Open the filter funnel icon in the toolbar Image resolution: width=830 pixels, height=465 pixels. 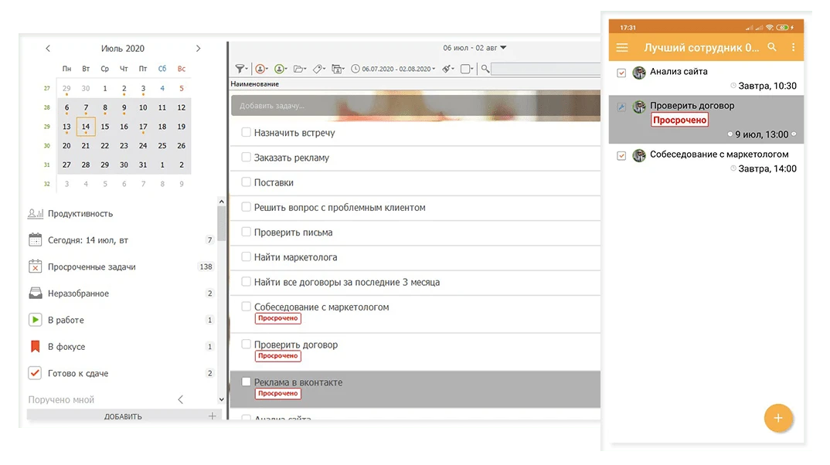240,68
